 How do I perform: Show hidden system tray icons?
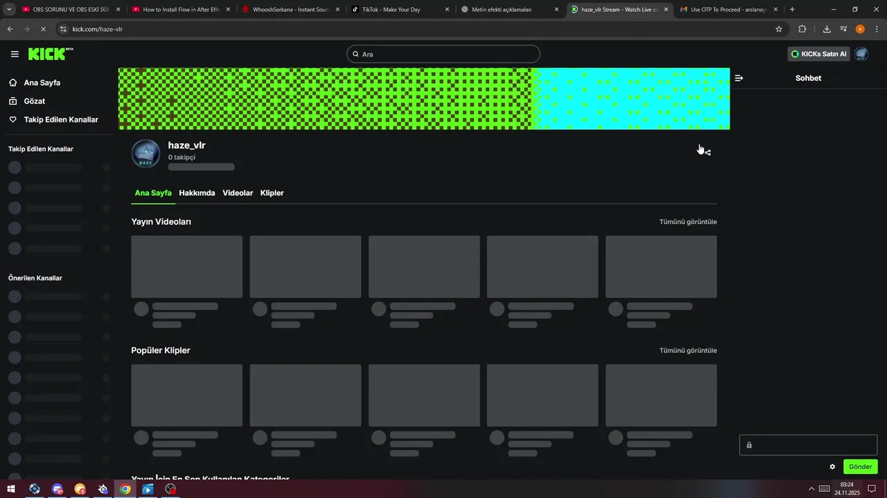811,489
